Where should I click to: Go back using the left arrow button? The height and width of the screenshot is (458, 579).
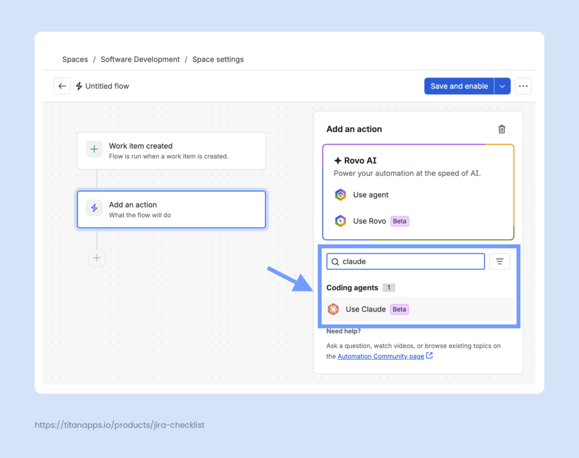click(62, 86)
